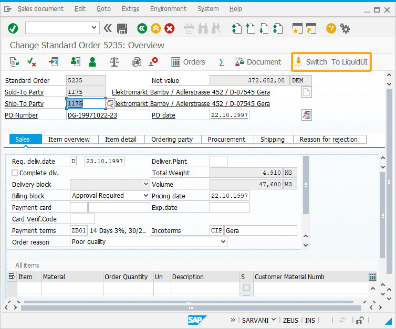Open Customize Local Layout gear icon
Screen dimensions: 396x329
coord(345,28)
